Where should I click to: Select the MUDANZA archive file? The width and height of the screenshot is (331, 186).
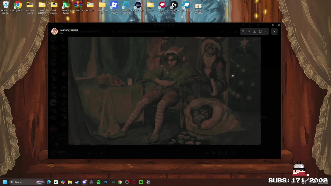78,7
